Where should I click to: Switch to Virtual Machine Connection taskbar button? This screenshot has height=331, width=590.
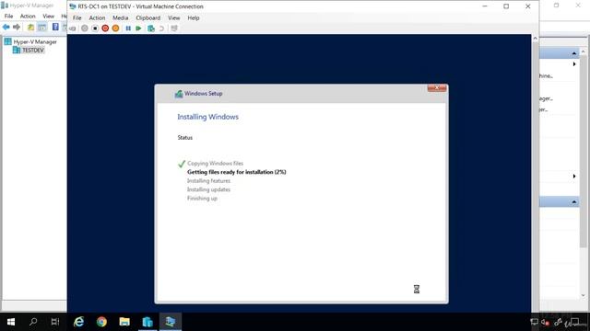[x=171, y=322]
